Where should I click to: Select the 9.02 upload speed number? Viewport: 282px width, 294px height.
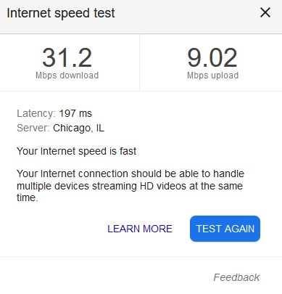point(212,58)
